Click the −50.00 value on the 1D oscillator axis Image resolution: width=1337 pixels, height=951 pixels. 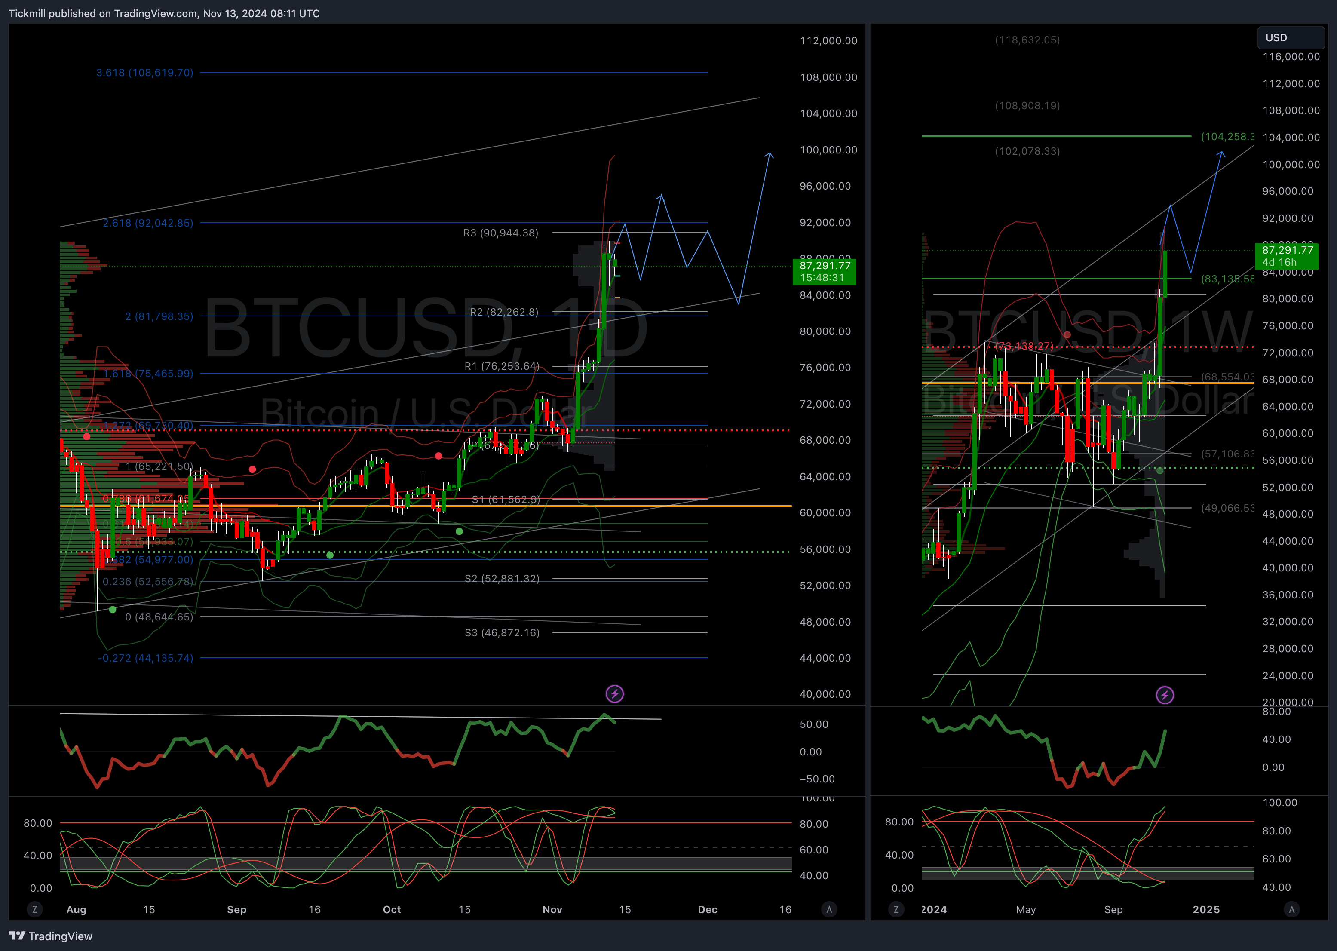(x=818, y=779)
